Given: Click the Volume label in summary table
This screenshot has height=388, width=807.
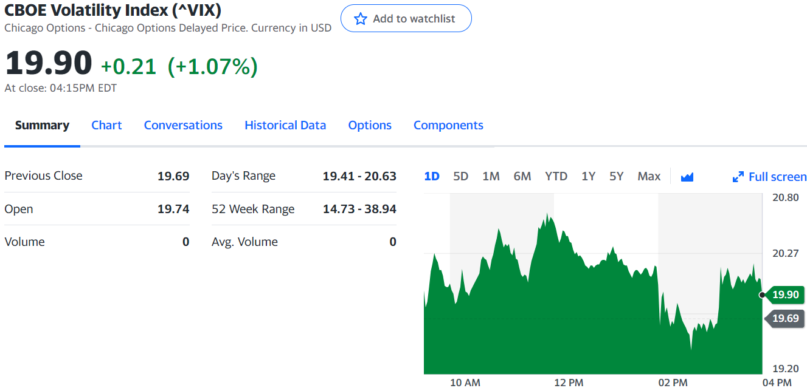Looking at the screenshot, I should coord(24,242).
